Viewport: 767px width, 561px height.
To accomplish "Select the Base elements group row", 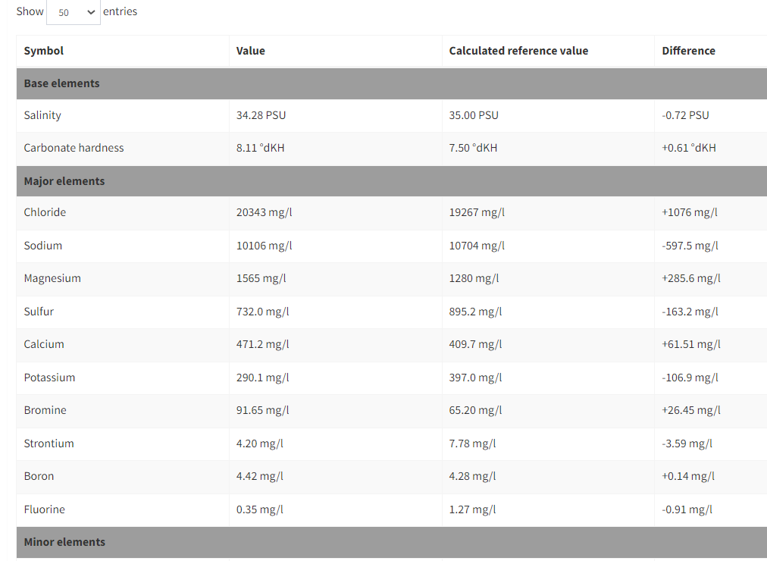I will point(62,83).
